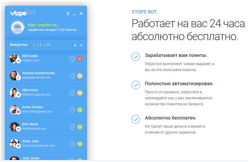Click orange sync status on Anatoly Kashpirovsky

tap(80, 76)
